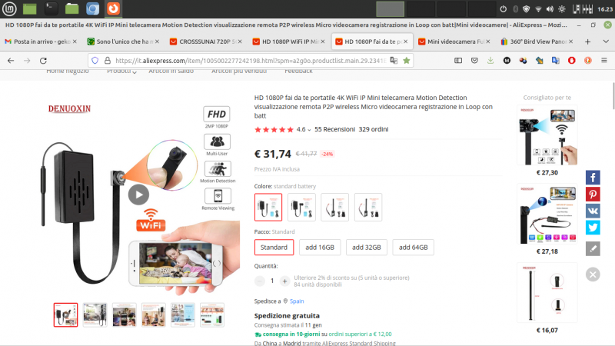Switch to CROSSSUNAI 720P tab
The image size is (615, 346).
[205, 42]
